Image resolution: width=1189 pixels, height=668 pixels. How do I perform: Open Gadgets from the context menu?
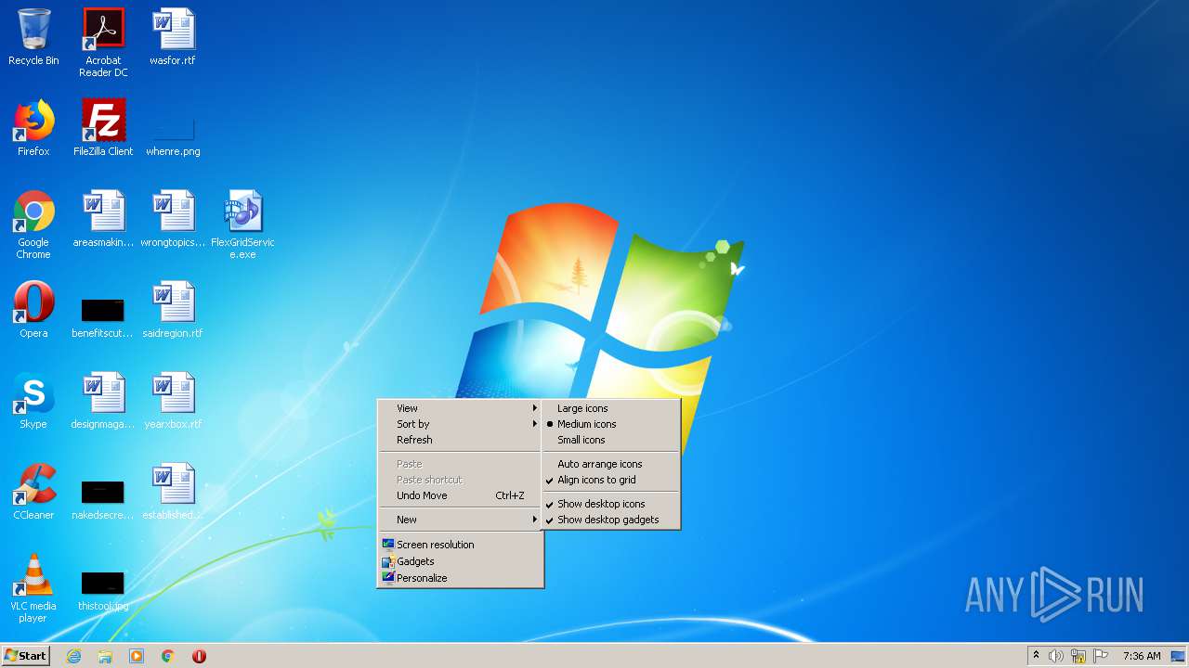coord(460,561)
